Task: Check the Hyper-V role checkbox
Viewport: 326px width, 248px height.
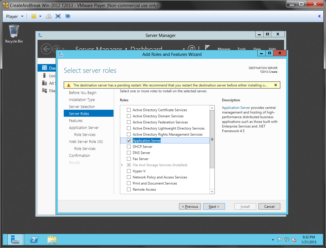Action: pos(129,171)
